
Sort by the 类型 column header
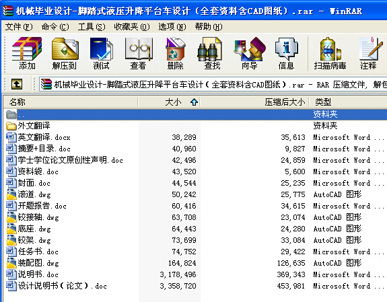[x=348, y=102]
